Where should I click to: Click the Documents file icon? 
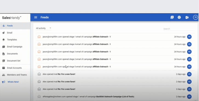point(4,54)
